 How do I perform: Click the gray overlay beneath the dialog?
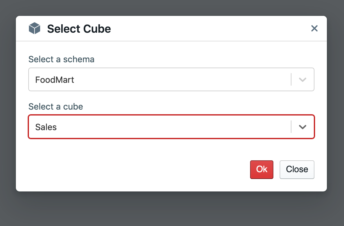(172, 209)
